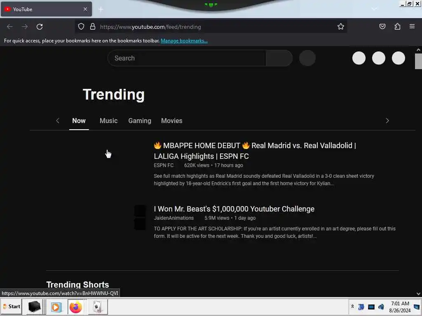Select the YouTube browser tab

[x=46, y=9]
